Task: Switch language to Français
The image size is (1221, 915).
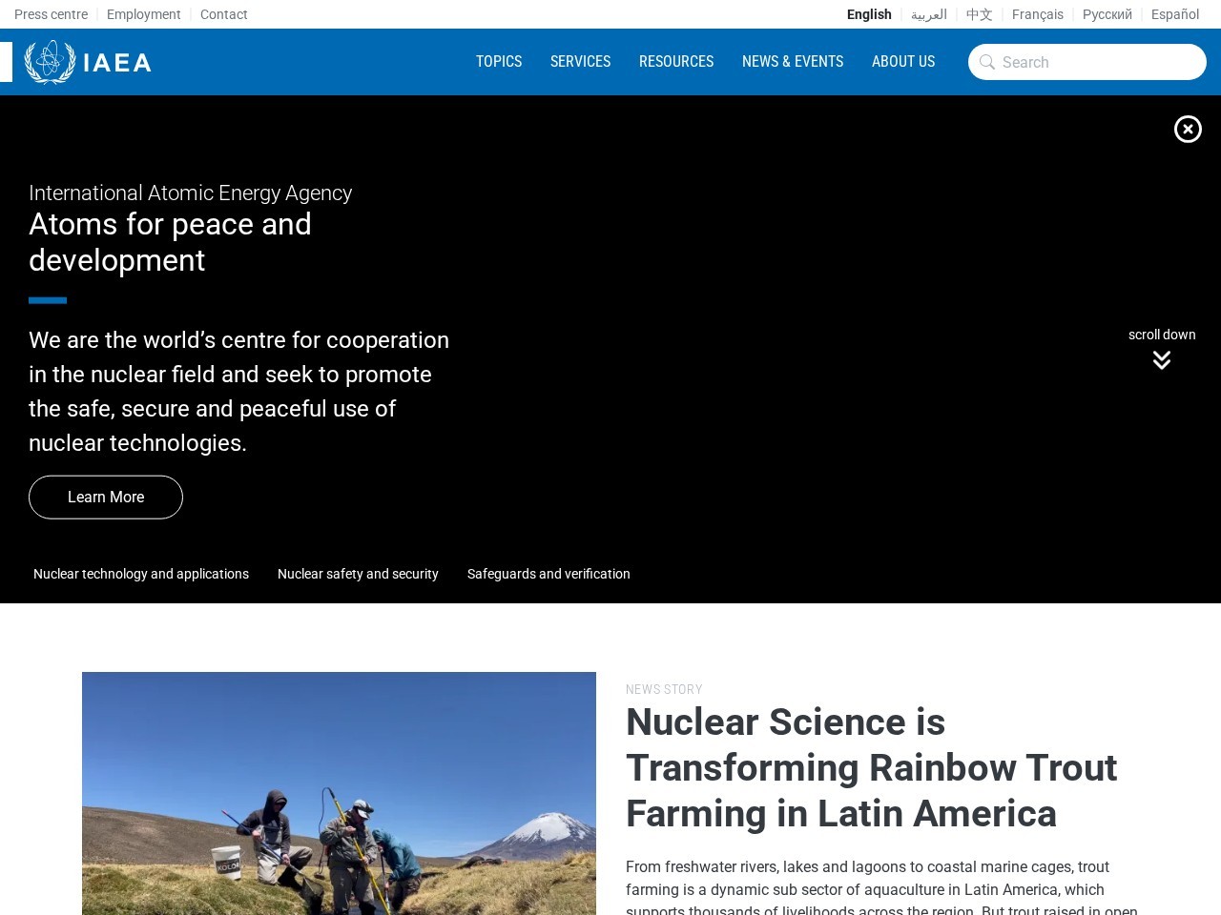Action: (1038, 14)
